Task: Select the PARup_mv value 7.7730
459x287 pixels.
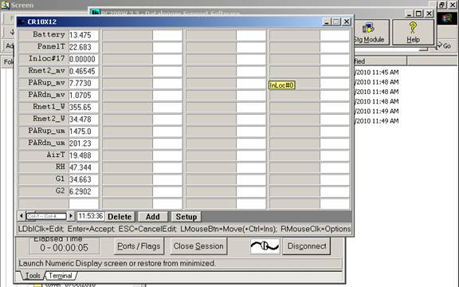Action: tap(84, 83)
